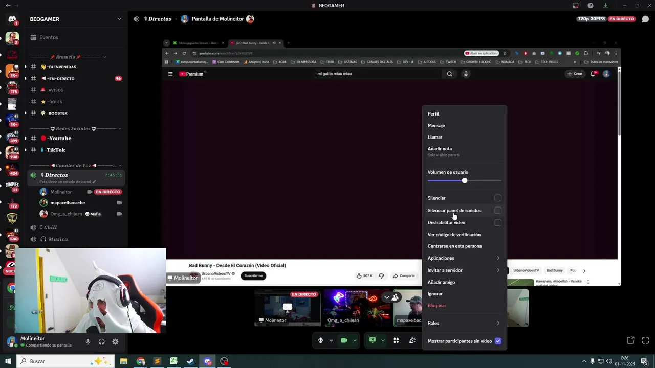Open Aplicaciones submenu

point(464,258)
